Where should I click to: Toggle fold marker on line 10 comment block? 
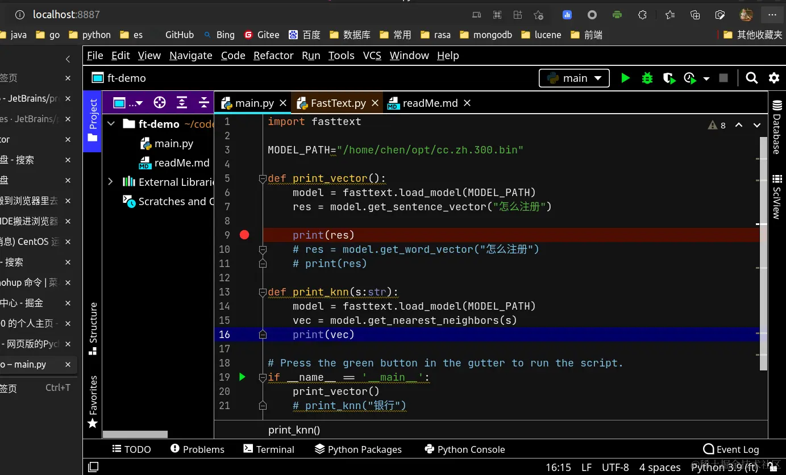263,250
